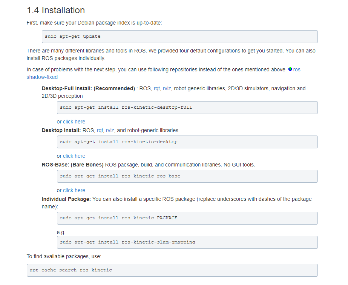This screenshot has height=285, width=348.
Task: Click the ros-kinetic-slam-gmapping command box
Action: [187, 242]
